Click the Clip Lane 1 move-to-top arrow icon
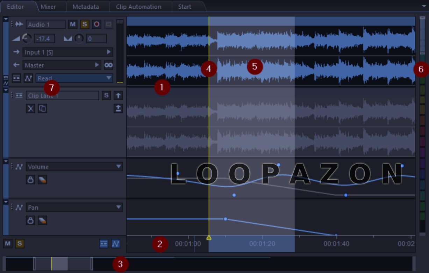Image resolution: width=429 pixels, height=273 pixels. tap(118, 108)
